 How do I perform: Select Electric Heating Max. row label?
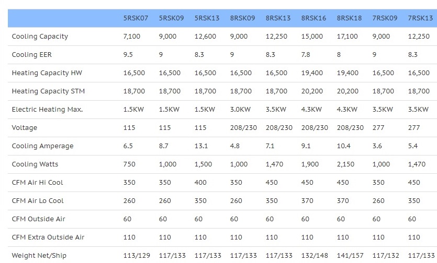click(x=48, y=109)
